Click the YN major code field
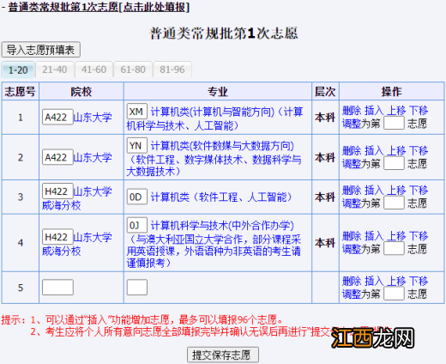 (137, 146)
